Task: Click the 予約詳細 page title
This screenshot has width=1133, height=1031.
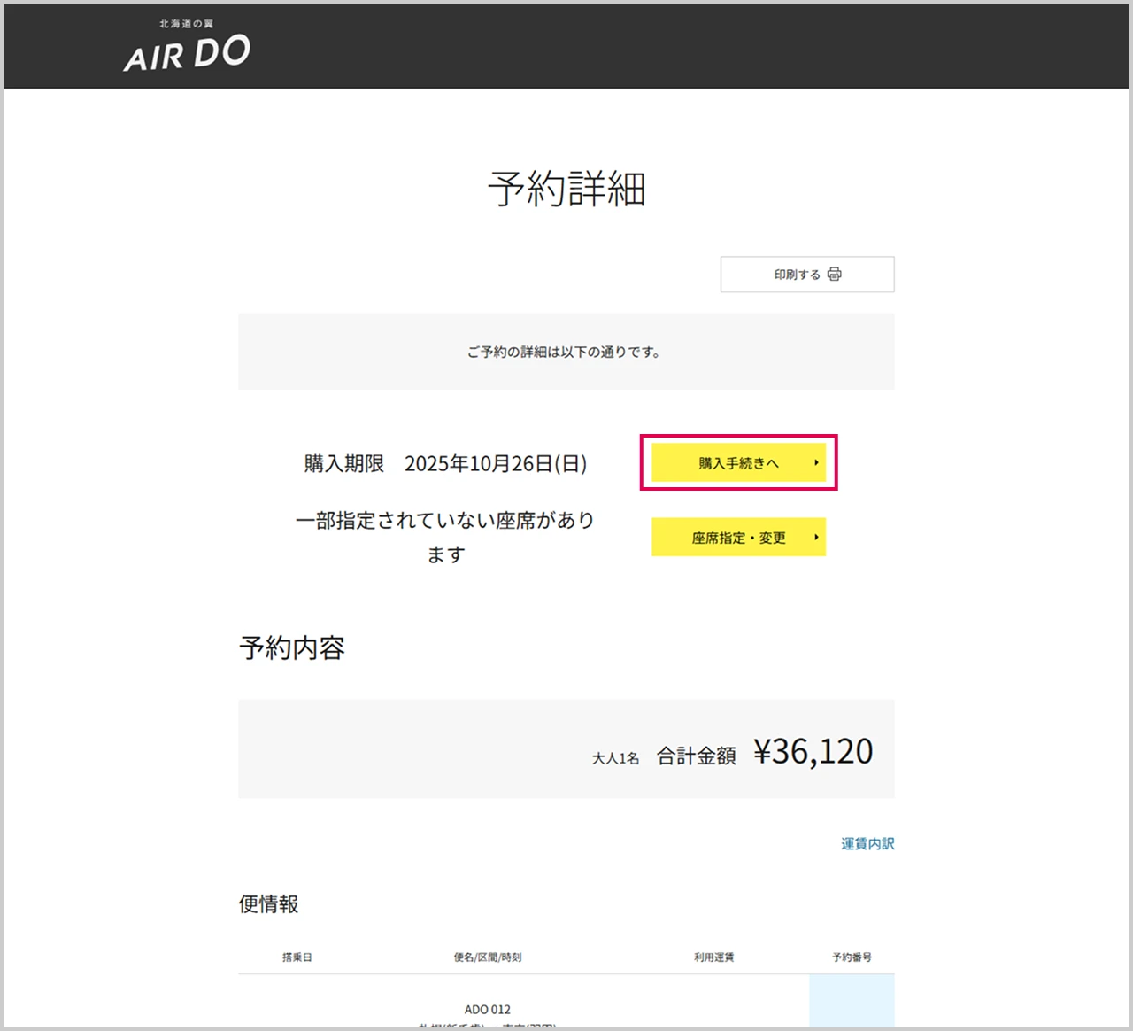Action: click(566, 189)
